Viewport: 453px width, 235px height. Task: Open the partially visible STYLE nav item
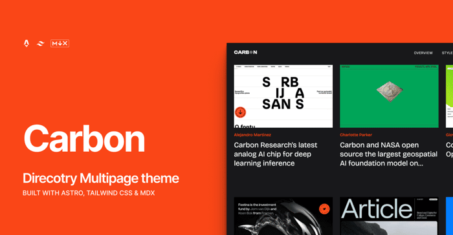(x=447, y=53)
